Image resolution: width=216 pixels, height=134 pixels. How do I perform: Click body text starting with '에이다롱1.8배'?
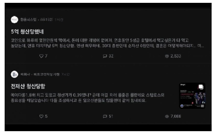point(87,98)
